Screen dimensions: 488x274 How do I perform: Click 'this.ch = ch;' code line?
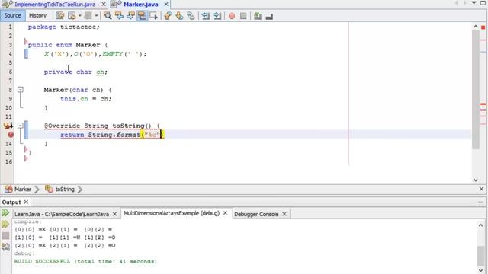pyautogui.click(x=86, y=99)
